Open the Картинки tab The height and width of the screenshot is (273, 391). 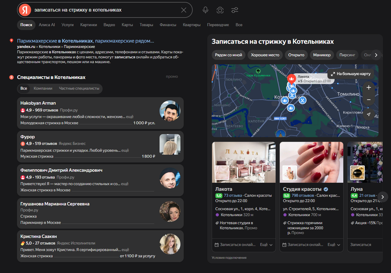click(89, 25)
